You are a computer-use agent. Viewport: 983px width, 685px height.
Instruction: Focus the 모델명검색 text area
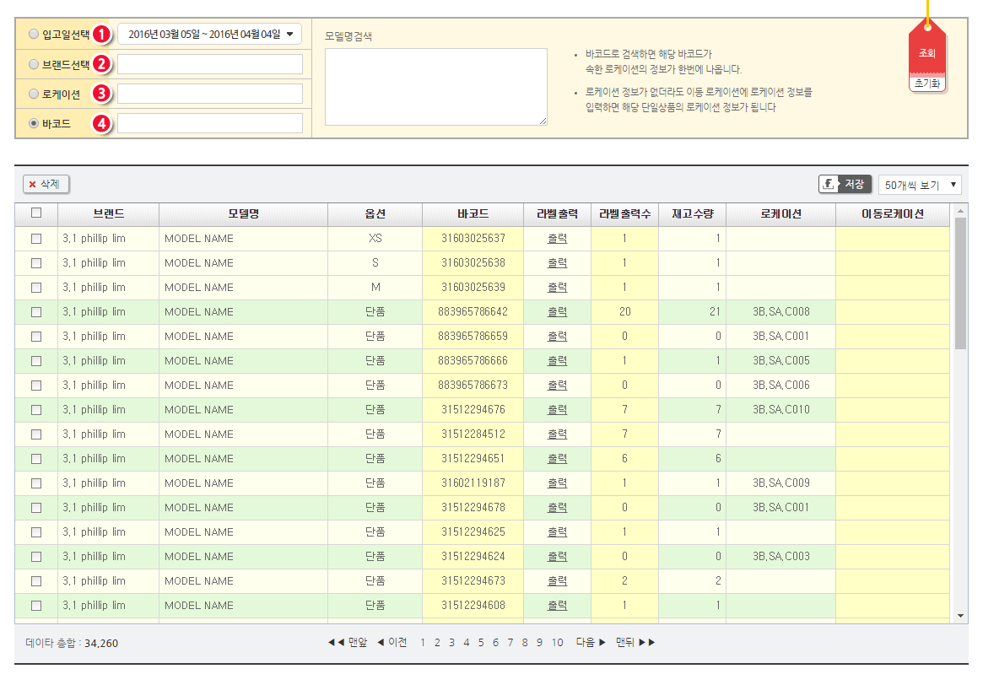(435, 87)
